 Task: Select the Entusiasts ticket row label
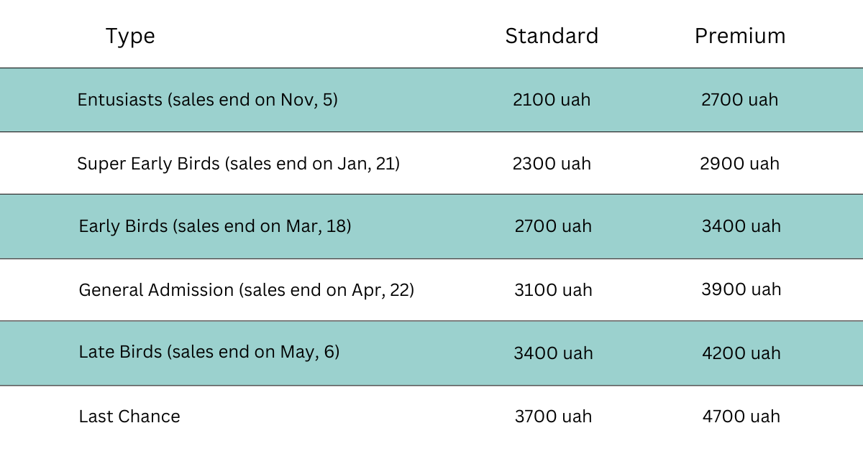tap(207, 100)
